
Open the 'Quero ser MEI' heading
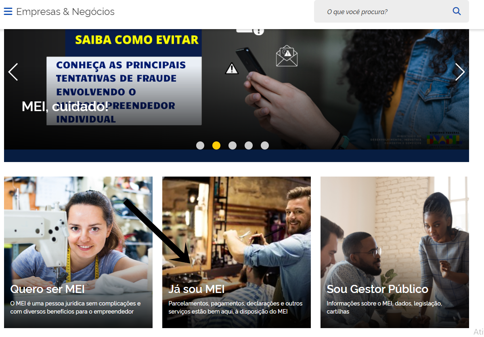(x=48, y=289)
